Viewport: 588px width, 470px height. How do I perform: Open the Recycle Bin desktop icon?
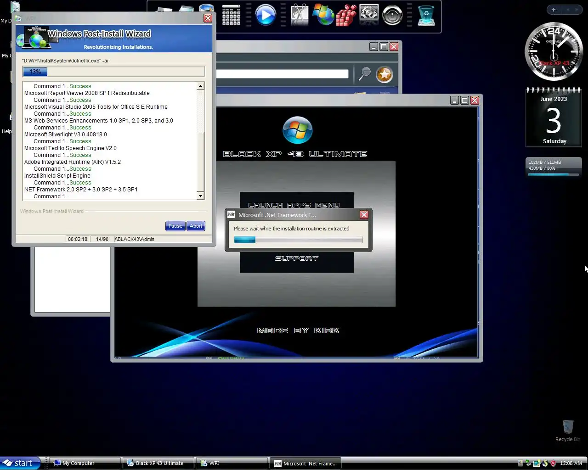coord(568,431)
